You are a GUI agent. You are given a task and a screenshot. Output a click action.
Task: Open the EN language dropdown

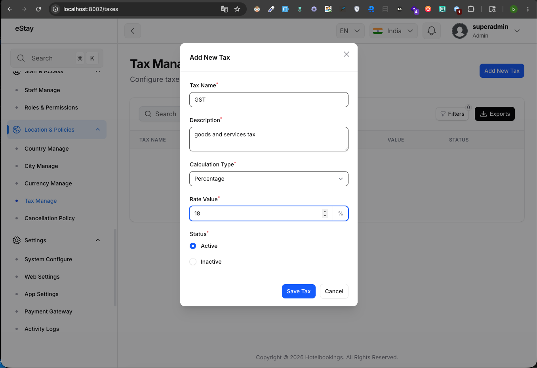(350, 31)
